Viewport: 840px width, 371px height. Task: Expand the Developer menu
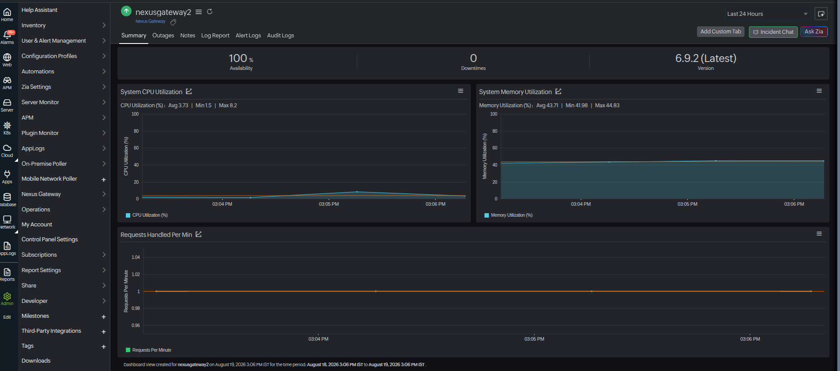(64, 301)
